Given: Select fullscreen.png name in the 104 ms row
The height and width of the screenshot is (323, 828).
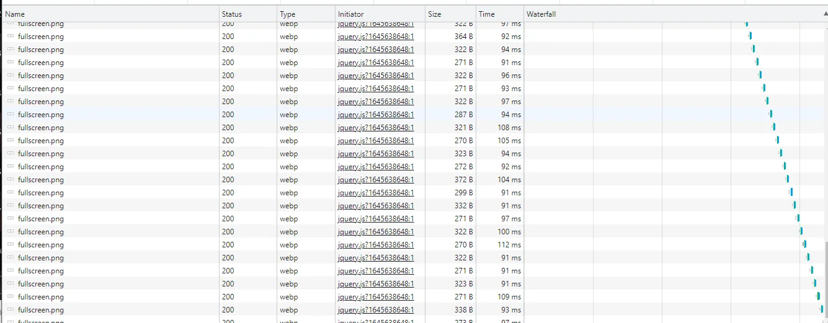Looking at the screenshot, I should coord(41,180).
